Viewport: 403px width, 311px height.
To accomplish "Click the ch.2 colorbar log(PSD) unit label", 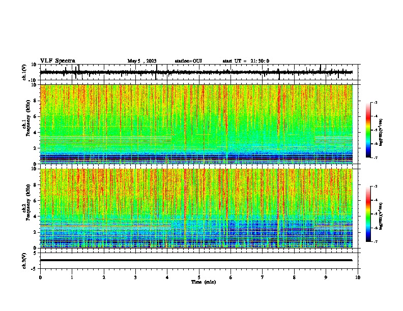I will click(381, 216).
